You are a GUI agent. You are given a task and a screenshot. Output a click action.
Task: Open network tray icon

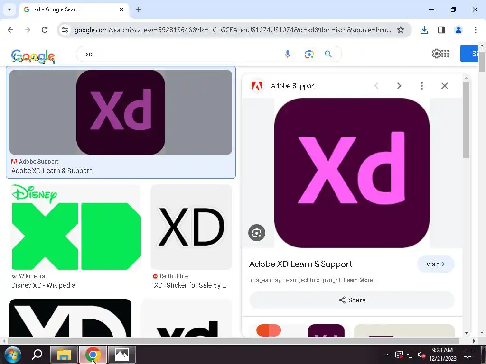click(x=411, y=355)
